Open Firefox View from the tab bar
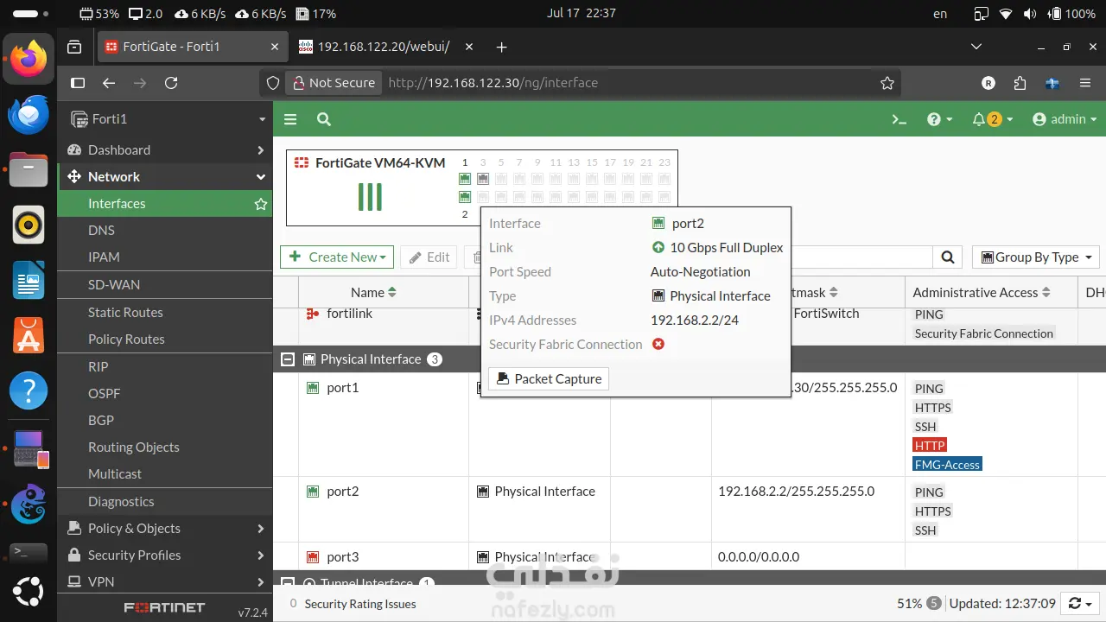Screen dimensions: 1106x622 (x=75, y=47)
